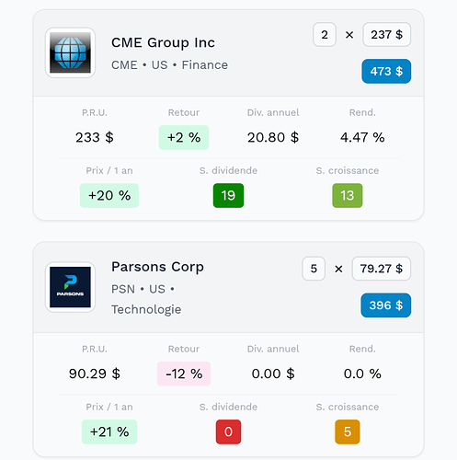457x460 pixels.
Task: Click the Parsons Corp logo
Action: click(x=70, y=287)
